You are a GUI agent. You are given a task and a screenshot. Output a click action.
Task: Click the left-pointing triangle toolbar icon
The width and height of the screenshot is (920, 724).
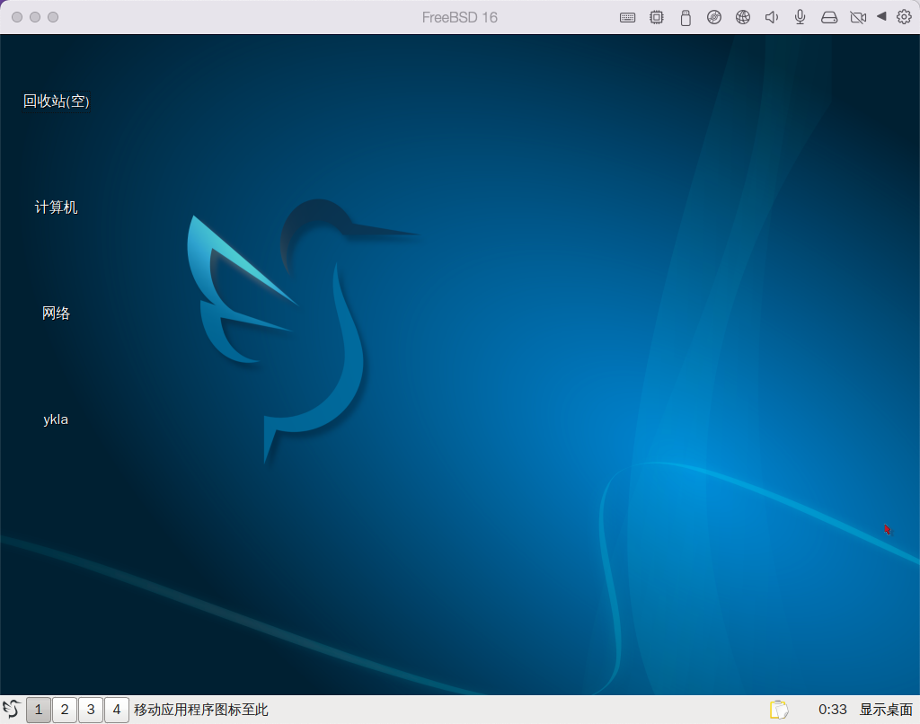click(881, 16)
